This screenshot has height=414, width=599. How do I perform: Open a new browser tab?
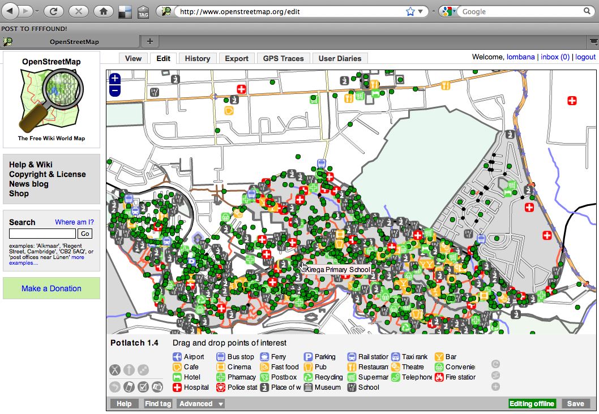pos(149,41)
